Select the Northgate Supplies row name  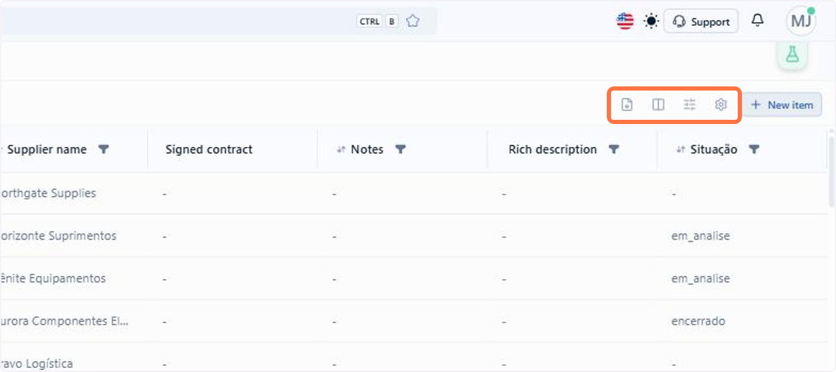click(48, 193)
